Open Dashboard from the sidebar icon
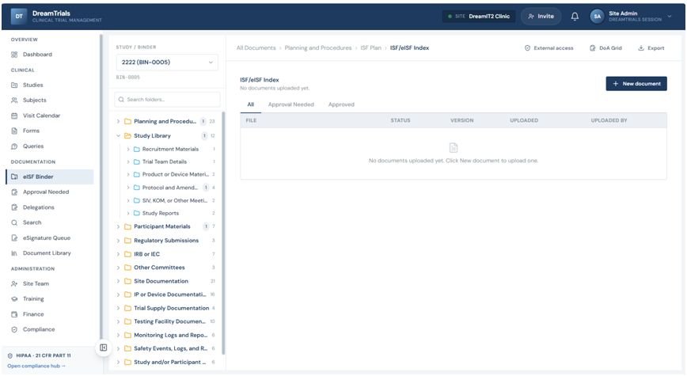687x376 pixels. 14,55
